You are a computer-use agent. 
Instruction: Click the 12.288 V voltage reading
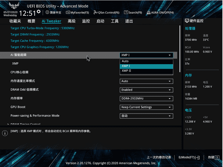(190, 122)
